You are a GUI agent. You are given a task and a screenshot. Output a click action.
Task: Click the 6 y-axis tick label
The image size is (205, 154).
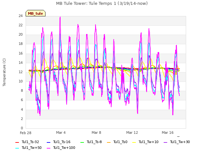[x=22, y=100]
